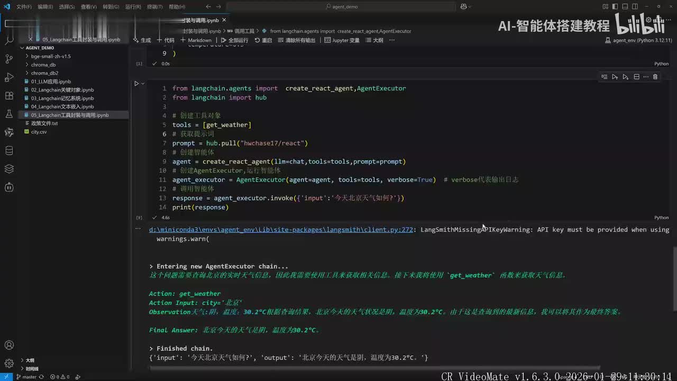Click 重启 to restart kernel
The image size is (677, 381).
pos(263,40)
